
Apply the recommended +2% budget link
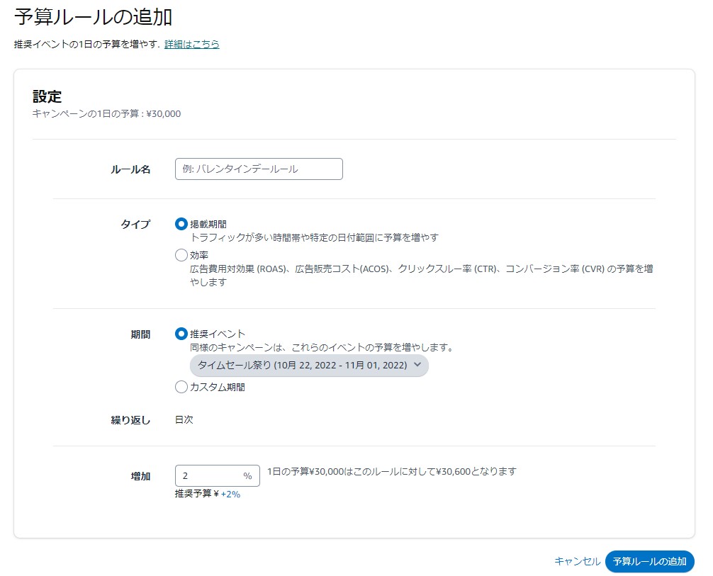pos(230,495)
